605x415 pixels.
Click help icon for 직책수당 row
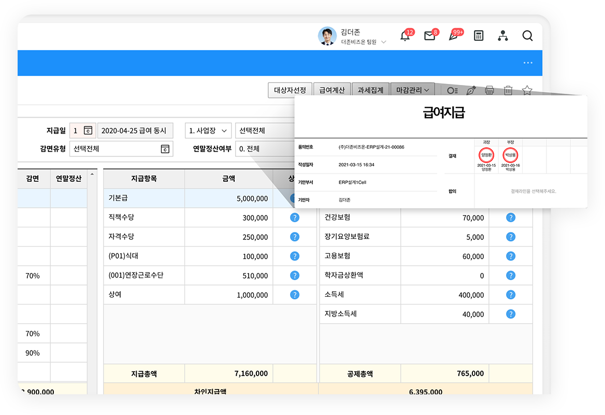(294, 218)
